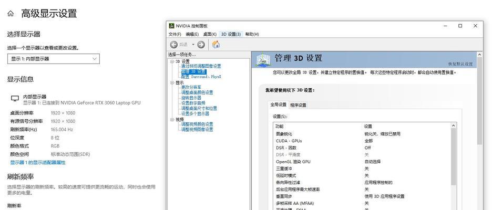The height and width of the screenshot is (210, 492).
Task: Click the 标准动态范围(SDR) value
Action: click(70, 154)
